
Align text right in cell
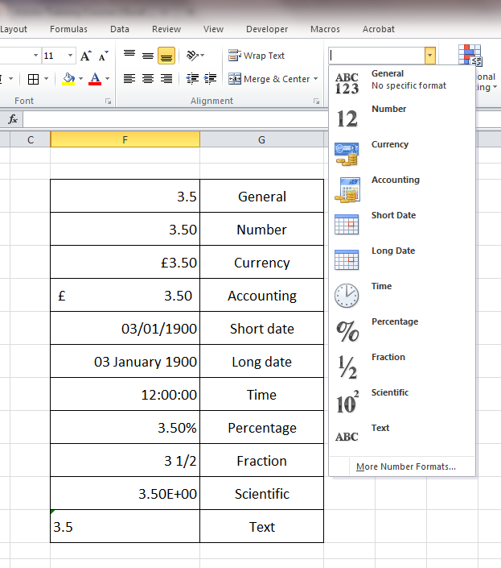[x=166, y=79]
